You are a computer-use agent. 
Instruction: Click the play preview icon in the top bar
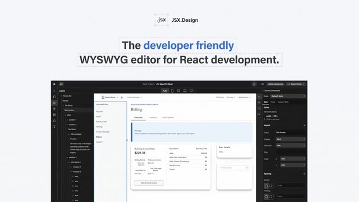point(263,84)
